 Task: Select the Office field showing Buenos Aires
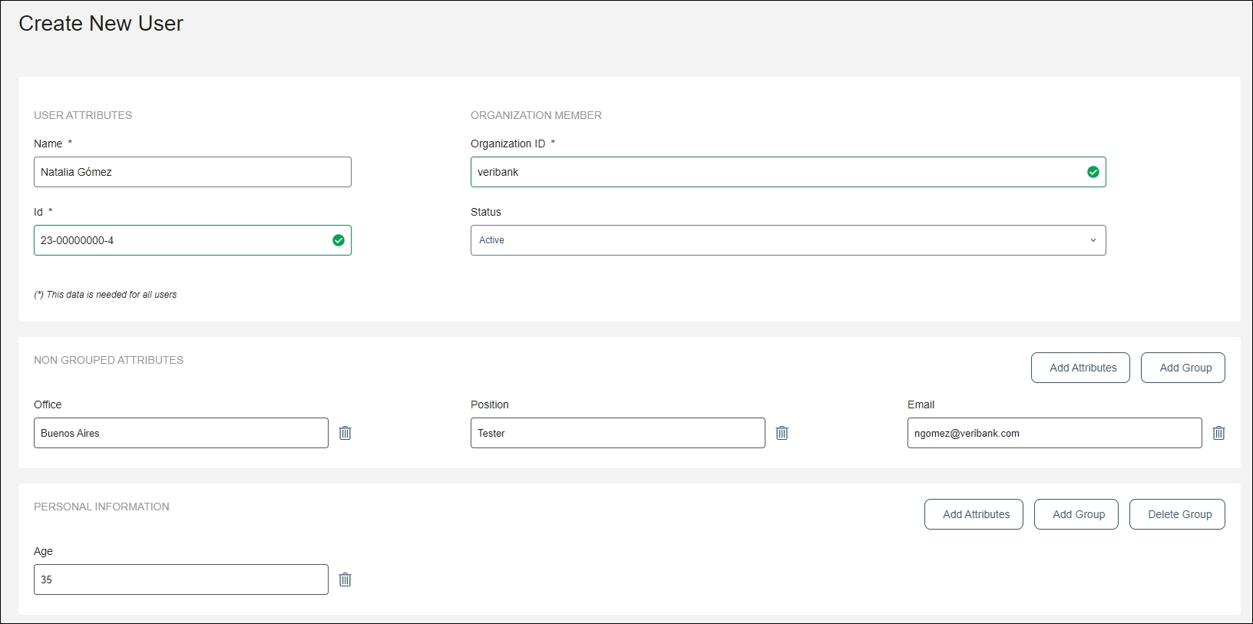(x=180, y=433)
